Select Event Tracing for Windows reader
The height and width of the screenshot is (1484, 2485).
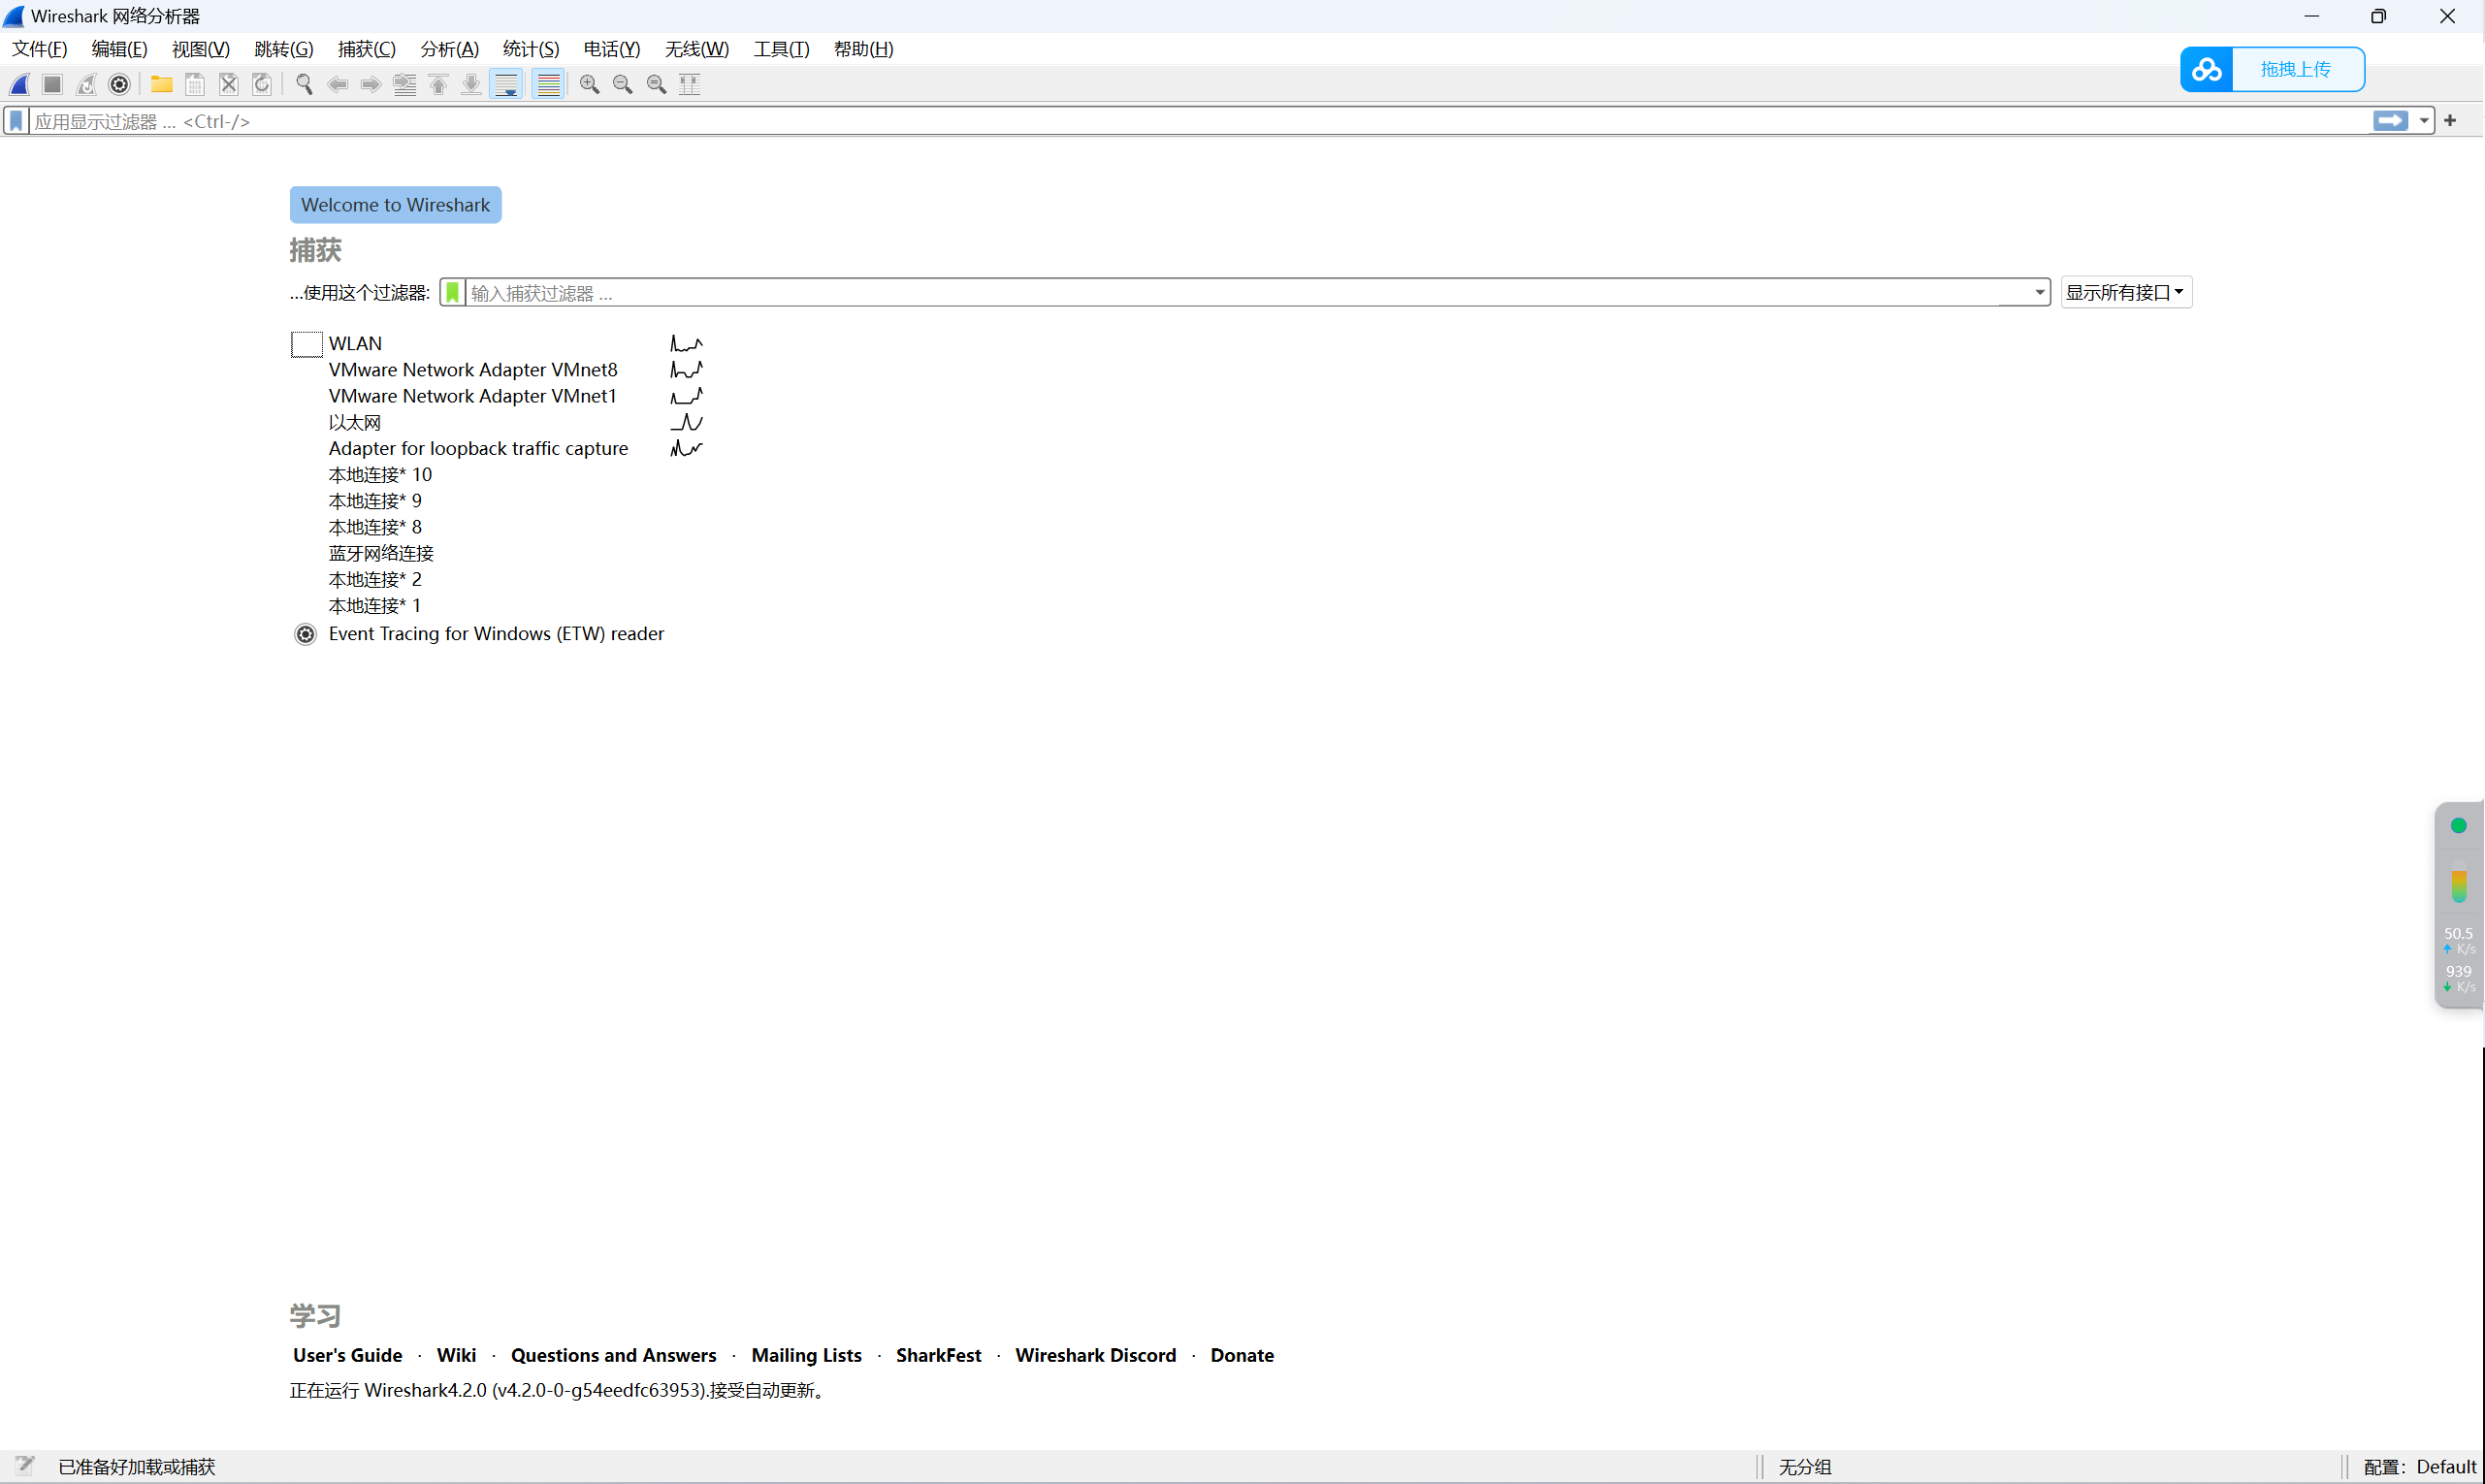coord(496,634)
